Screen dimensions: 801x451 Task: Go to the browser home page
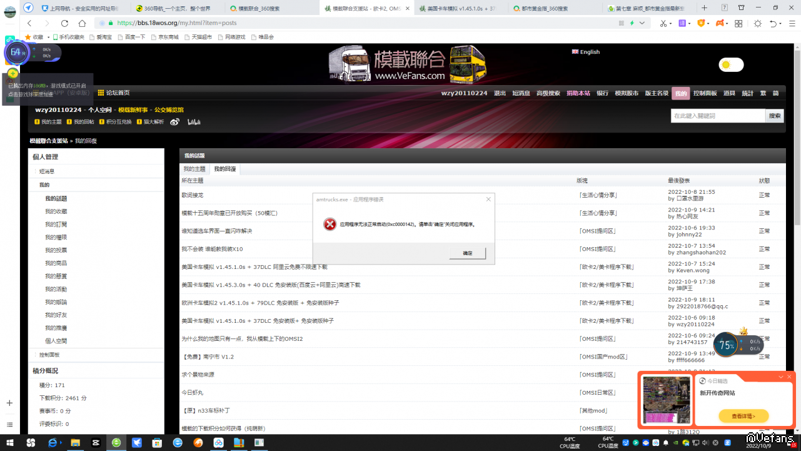(82, 23)
